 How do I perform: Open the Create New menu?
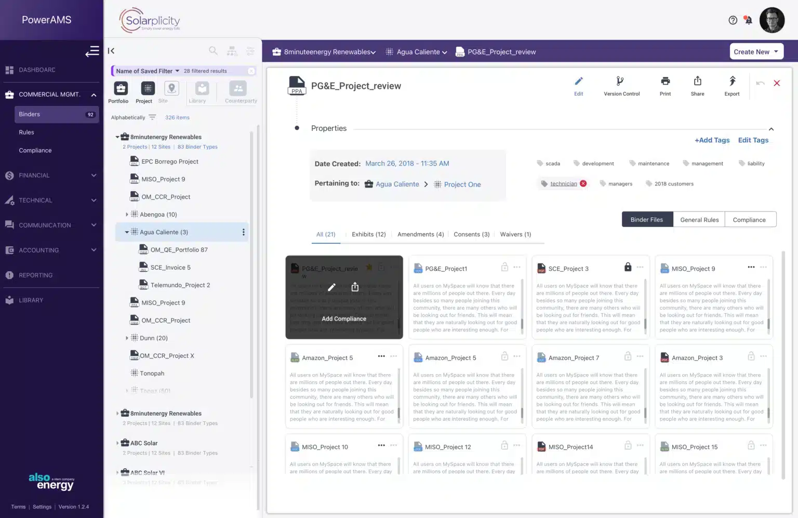click(x=756, y=51)
